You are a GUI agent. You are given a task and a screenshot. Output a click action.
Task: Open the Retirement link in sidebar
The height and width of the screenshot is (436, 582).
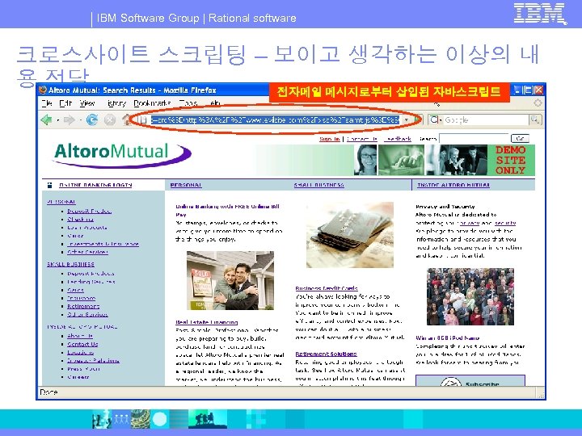(x=83, y=306)
